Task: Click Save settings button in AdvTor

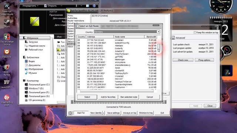Action: [x=113, y=113]
